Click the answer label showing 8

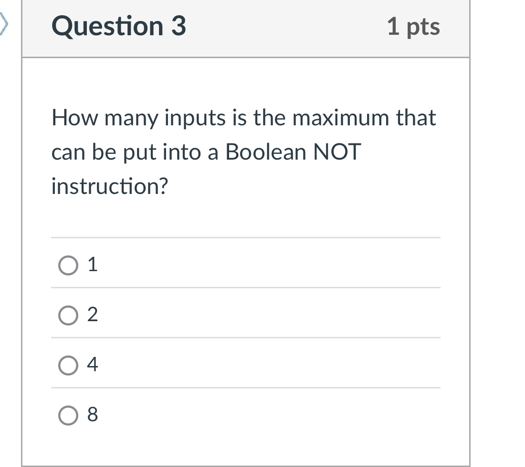[94, 415]
